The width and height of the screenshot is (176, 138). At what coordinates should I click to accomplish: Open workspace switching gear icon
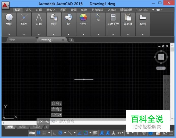click(128, 133)
